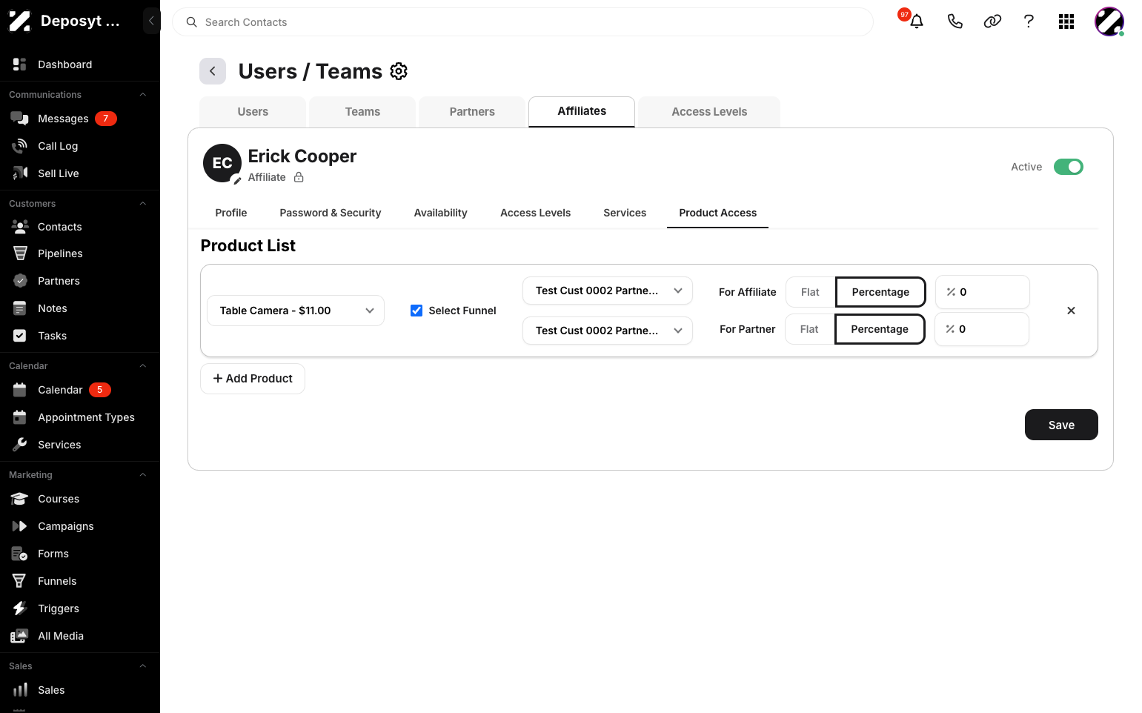The height and width of the screenshot is (713, 1142).
Task: Open the lower Test Cust 0002 funnel dropdown
Action: [608, 331]
